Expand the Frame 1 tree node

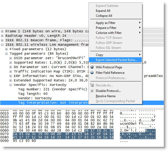pyautogui.click(x=2, y=31)
